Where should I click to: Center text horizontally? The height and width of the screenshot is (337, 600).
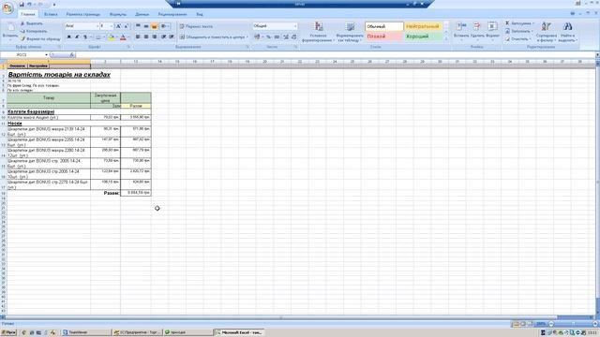pyautogui.click(x=146, y=37)
